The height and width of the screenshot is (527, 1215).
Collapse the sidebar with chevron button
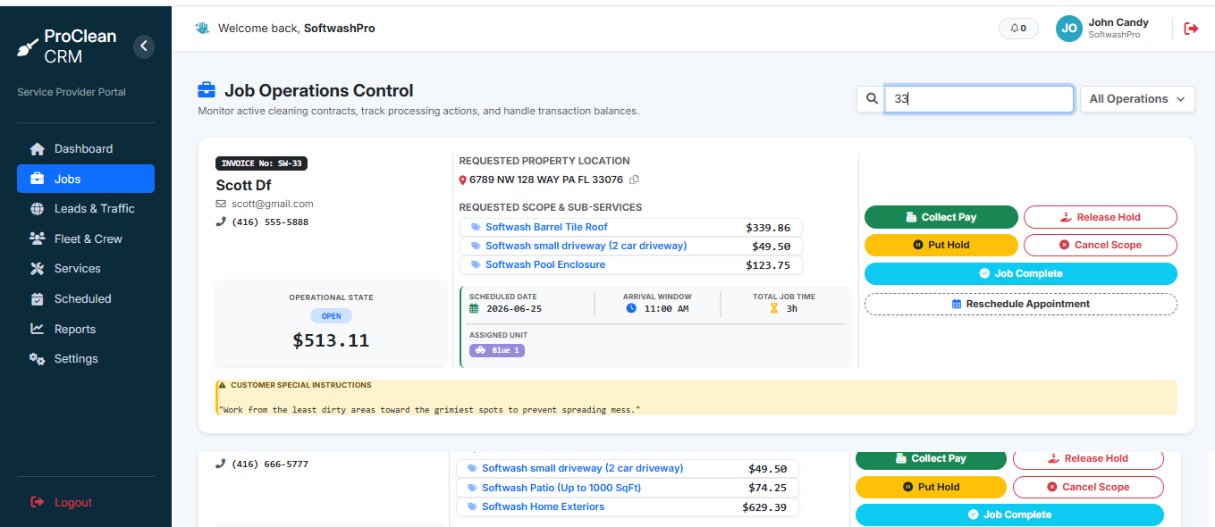(x=144, y=46)
